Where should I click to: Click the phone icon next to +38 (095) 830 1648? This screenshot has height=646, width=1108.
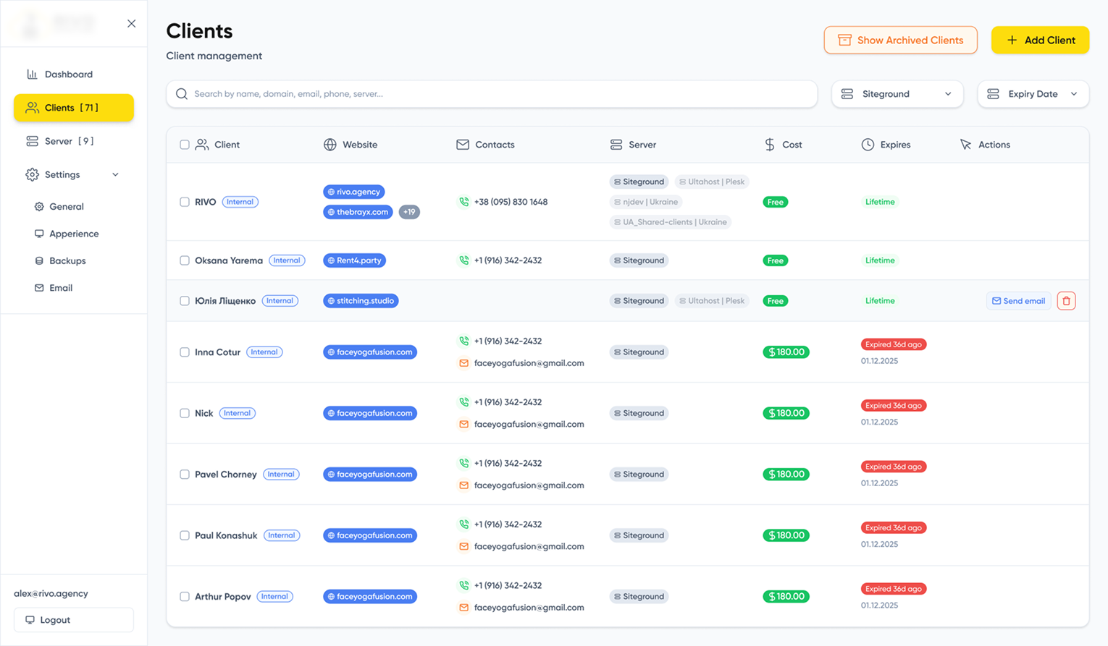(x=463, y=202)
